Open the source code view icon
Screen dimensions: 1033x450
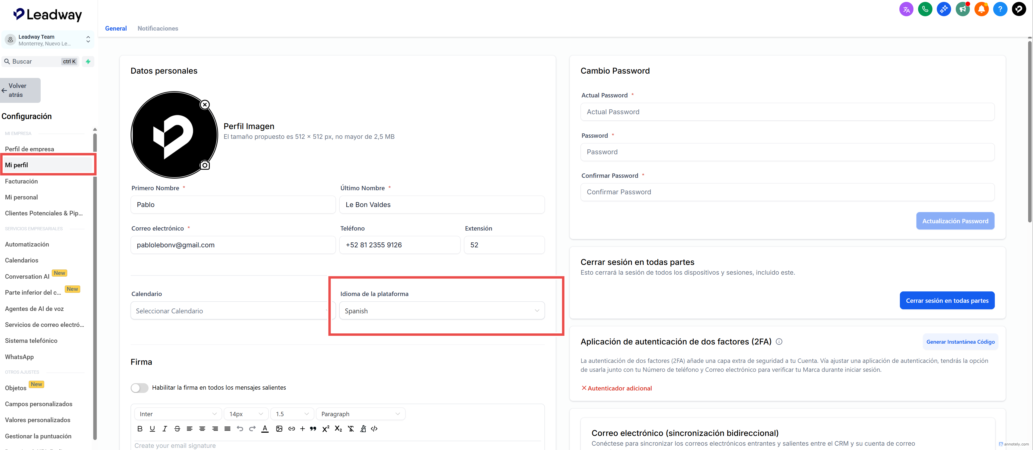coord(374,429)
